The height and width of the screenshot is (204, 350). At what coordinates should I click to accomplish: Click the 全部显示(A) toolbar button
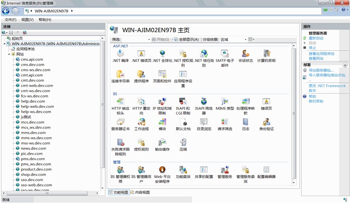point(186,39)
